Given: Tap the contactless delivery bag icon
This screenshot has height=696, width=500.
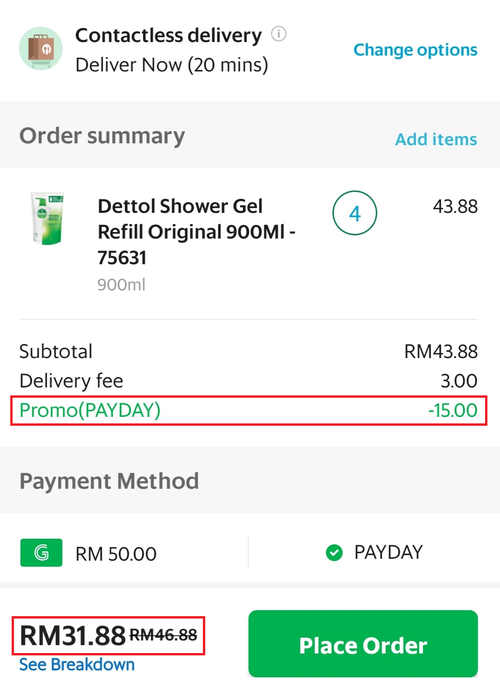Looking at the screenshot, I should pyautogui.click(x=41, y=49).
